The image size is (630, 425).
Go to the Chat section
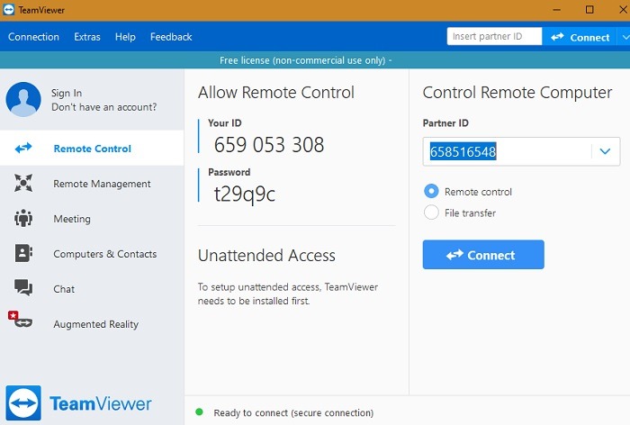[x=92, y=289]
